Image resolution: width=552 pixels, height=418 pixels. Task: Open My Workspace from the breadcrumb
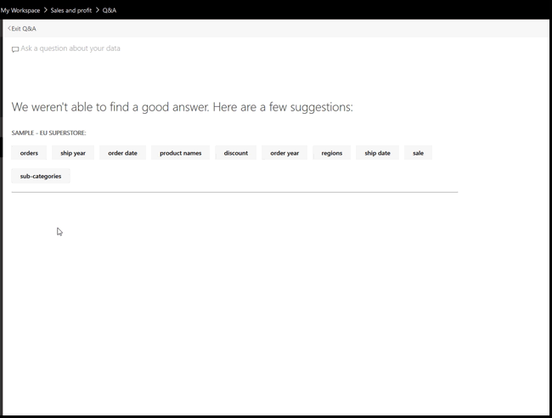[20, 10]
